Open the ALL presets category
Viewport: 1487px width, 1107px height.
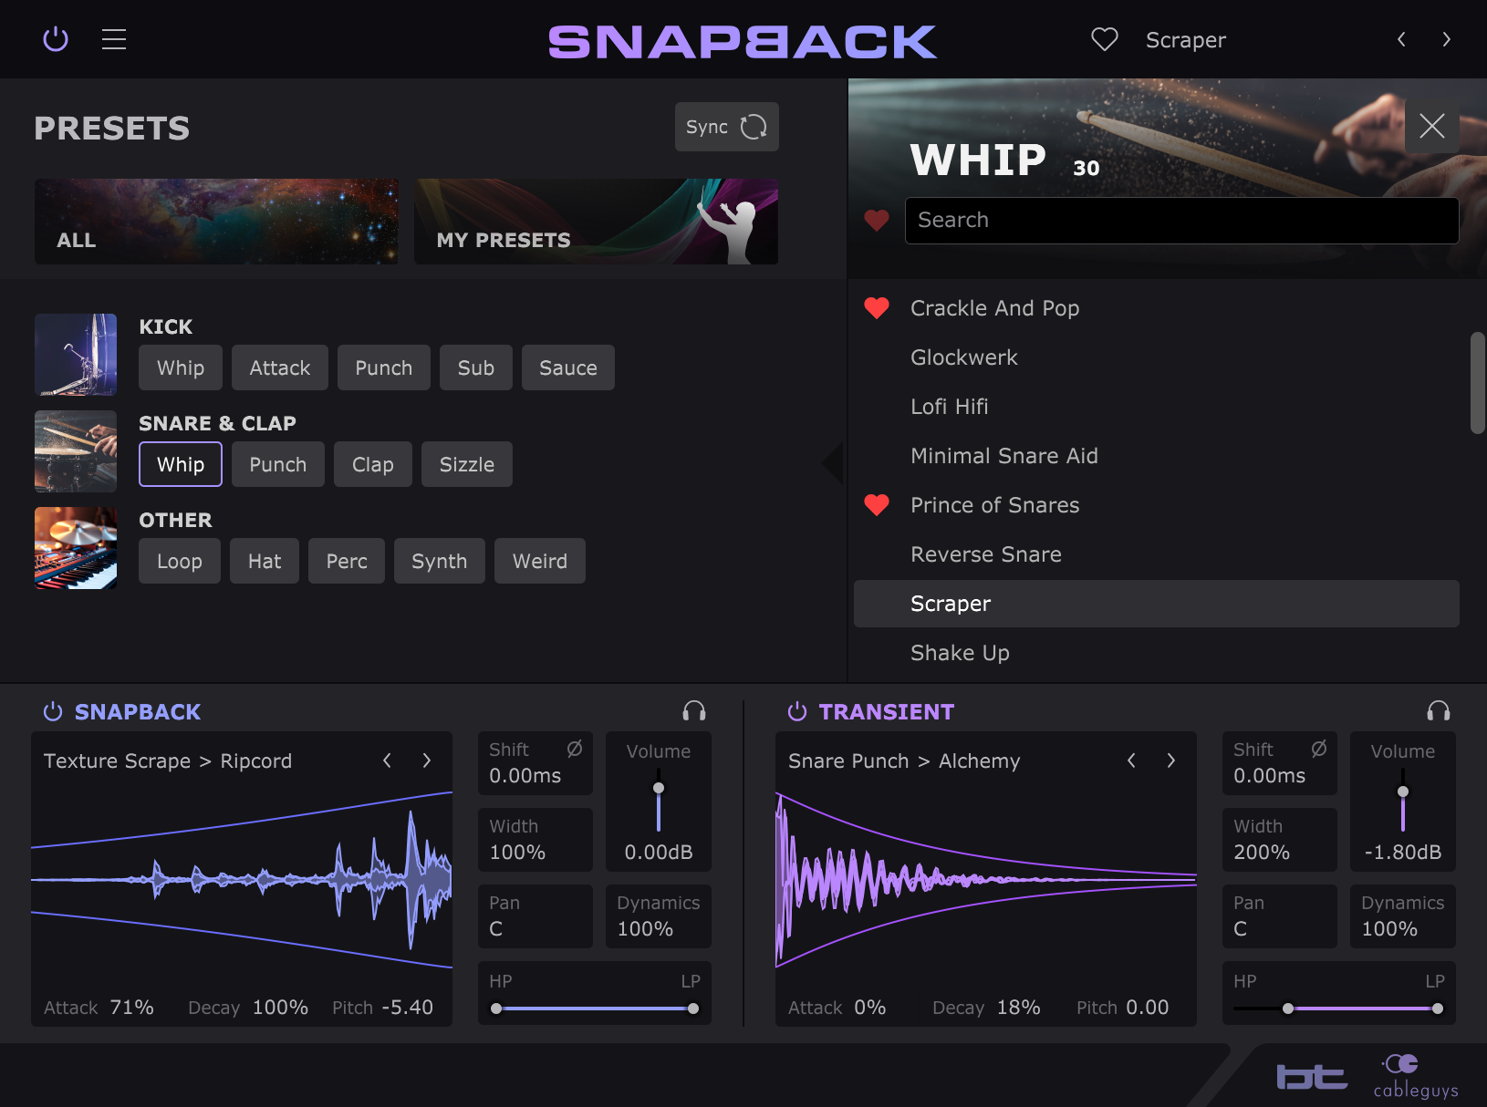216,222
